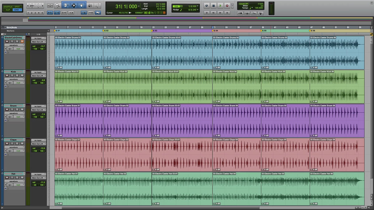
Task: Pick the Pencil tool
Action: click(x=98, y=5)
